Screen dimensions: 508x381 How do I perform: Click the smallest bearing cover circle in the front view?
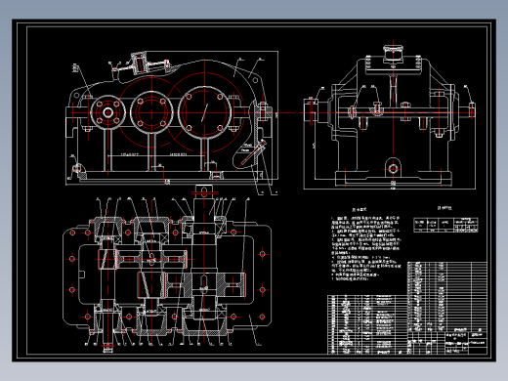pyautogui.click(x=108, y=112)
